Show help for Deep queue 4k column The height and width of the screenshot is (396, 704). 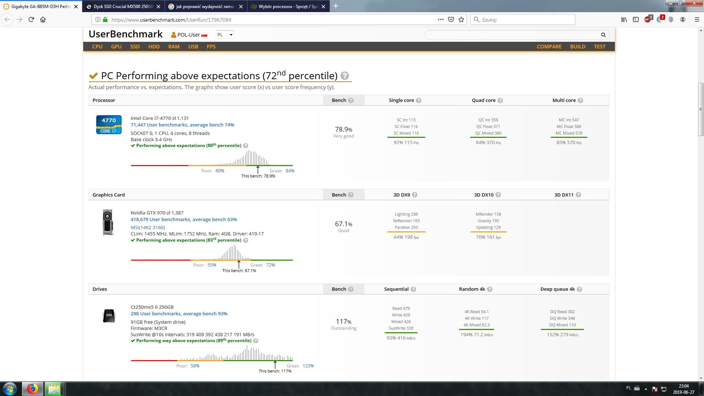[x=579, y=289]
